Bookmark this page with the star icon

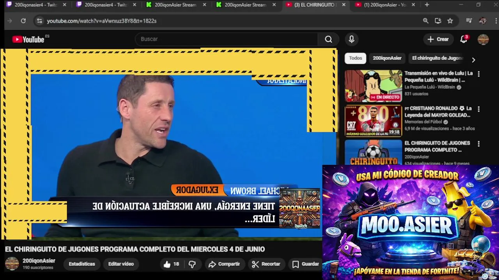[450, 21]
